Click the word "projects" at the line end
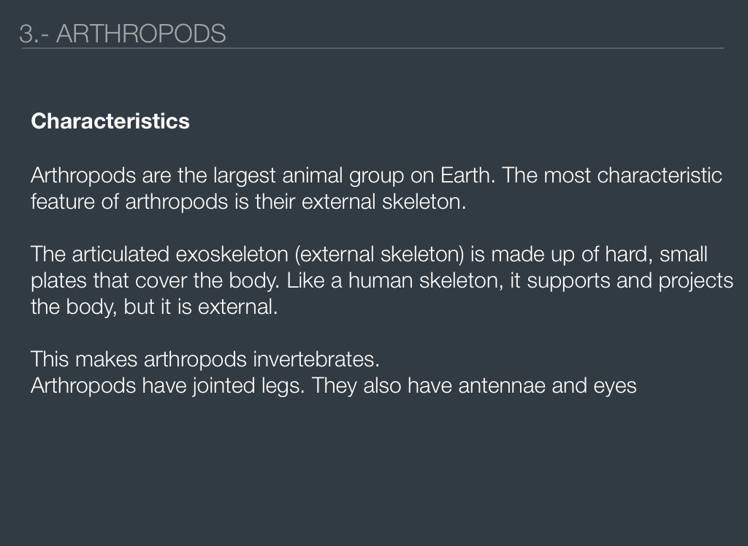This screenshot has width=748, height=546. [695, 281]
